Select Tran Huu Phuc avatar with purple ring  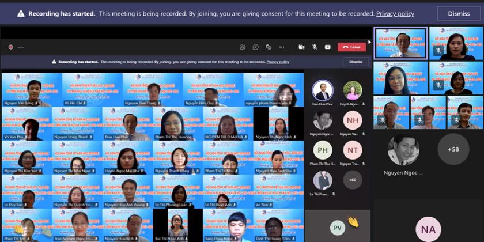tap(323, 90)
